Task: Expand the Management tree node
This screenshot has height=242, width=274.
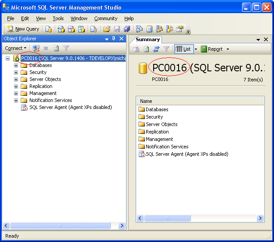Action: point(16,93)
